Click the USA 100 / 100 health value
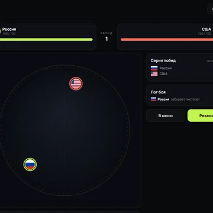This screenshot has width=213, height=213. pos(205,34)
